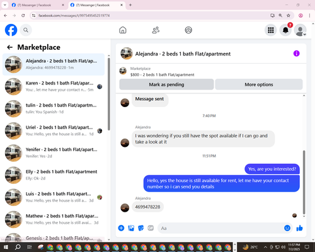This screenshot has height=252, width=315.
Task: Close the second Messenger browser tab
Action: (122, 5)
